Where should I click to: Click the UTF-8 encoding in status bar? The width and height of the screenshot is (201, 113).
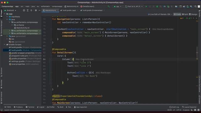coord(179,110)
